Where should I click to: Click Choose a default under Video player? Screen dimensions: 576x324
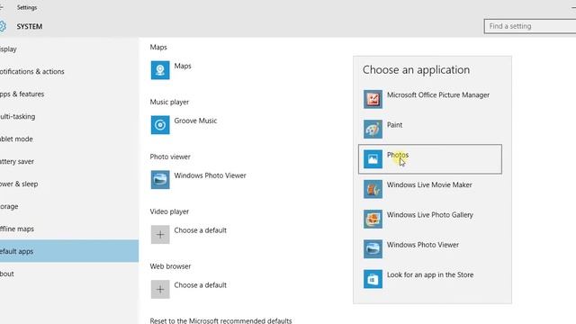[x=200, y=230]
